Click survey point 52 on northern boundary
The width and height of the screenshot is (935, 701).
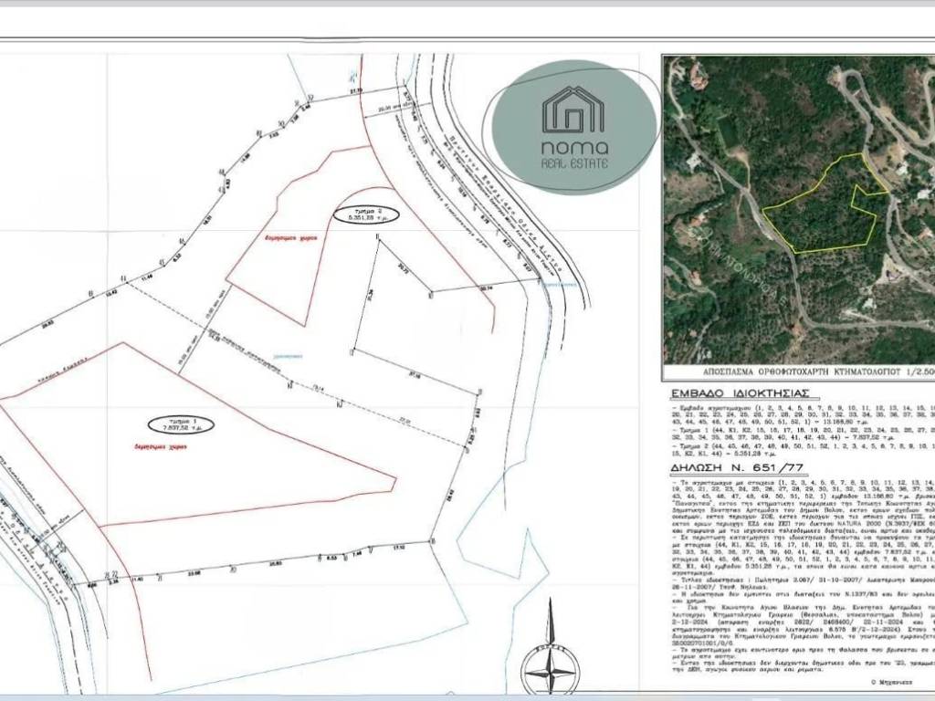[310, 97]
